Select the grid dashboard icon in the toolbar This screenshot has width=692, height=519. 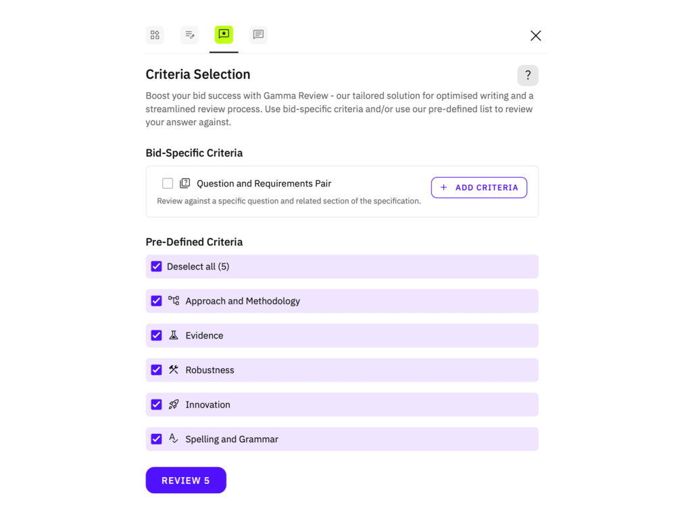coord(155,35)
